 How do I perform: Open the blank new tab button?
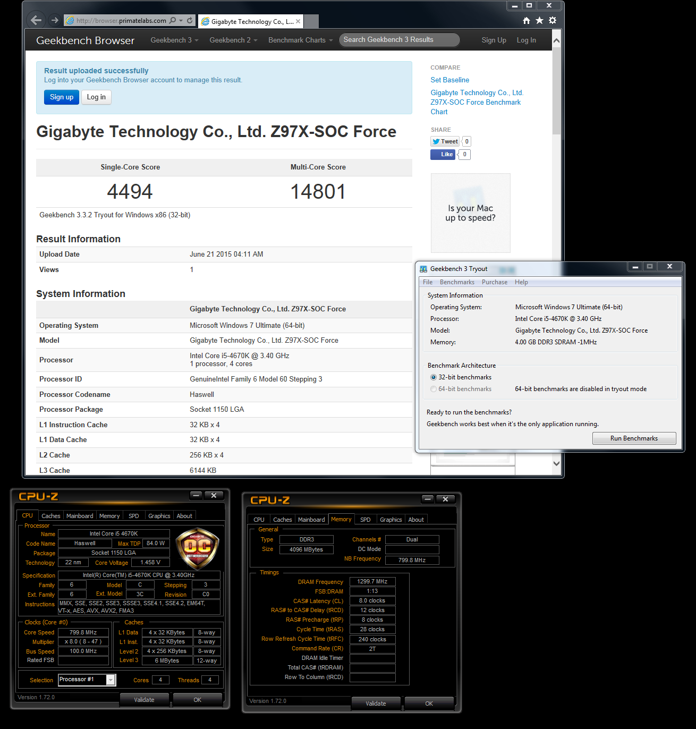311,21
